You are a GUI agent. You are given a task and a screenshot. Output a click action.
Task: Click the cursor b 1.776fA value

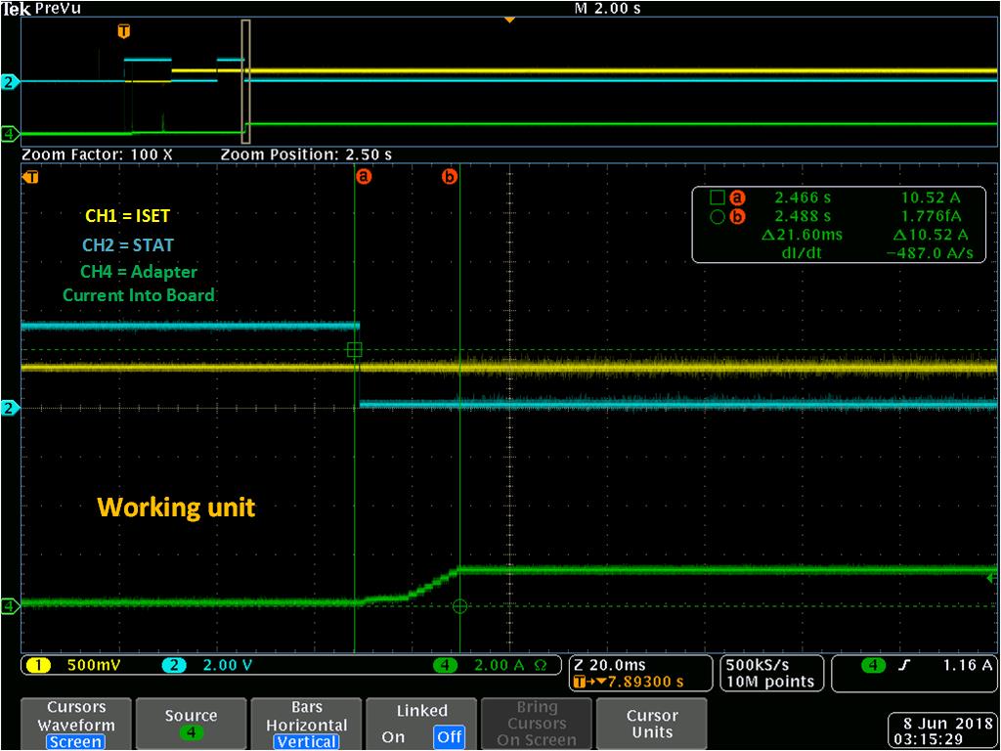tap(931, 216)
